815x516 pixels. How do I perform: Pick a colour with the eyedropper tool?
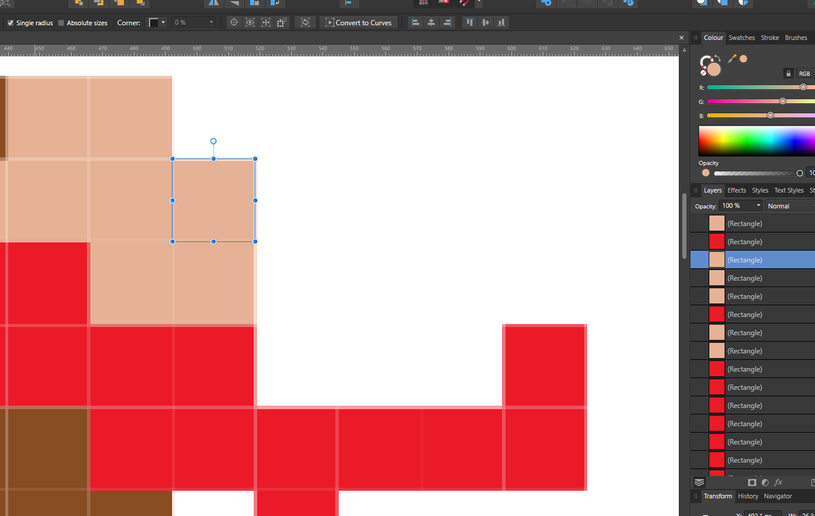pos(732,58)
